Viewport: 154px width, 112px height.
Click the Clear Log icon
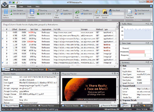tap(38, 10)
